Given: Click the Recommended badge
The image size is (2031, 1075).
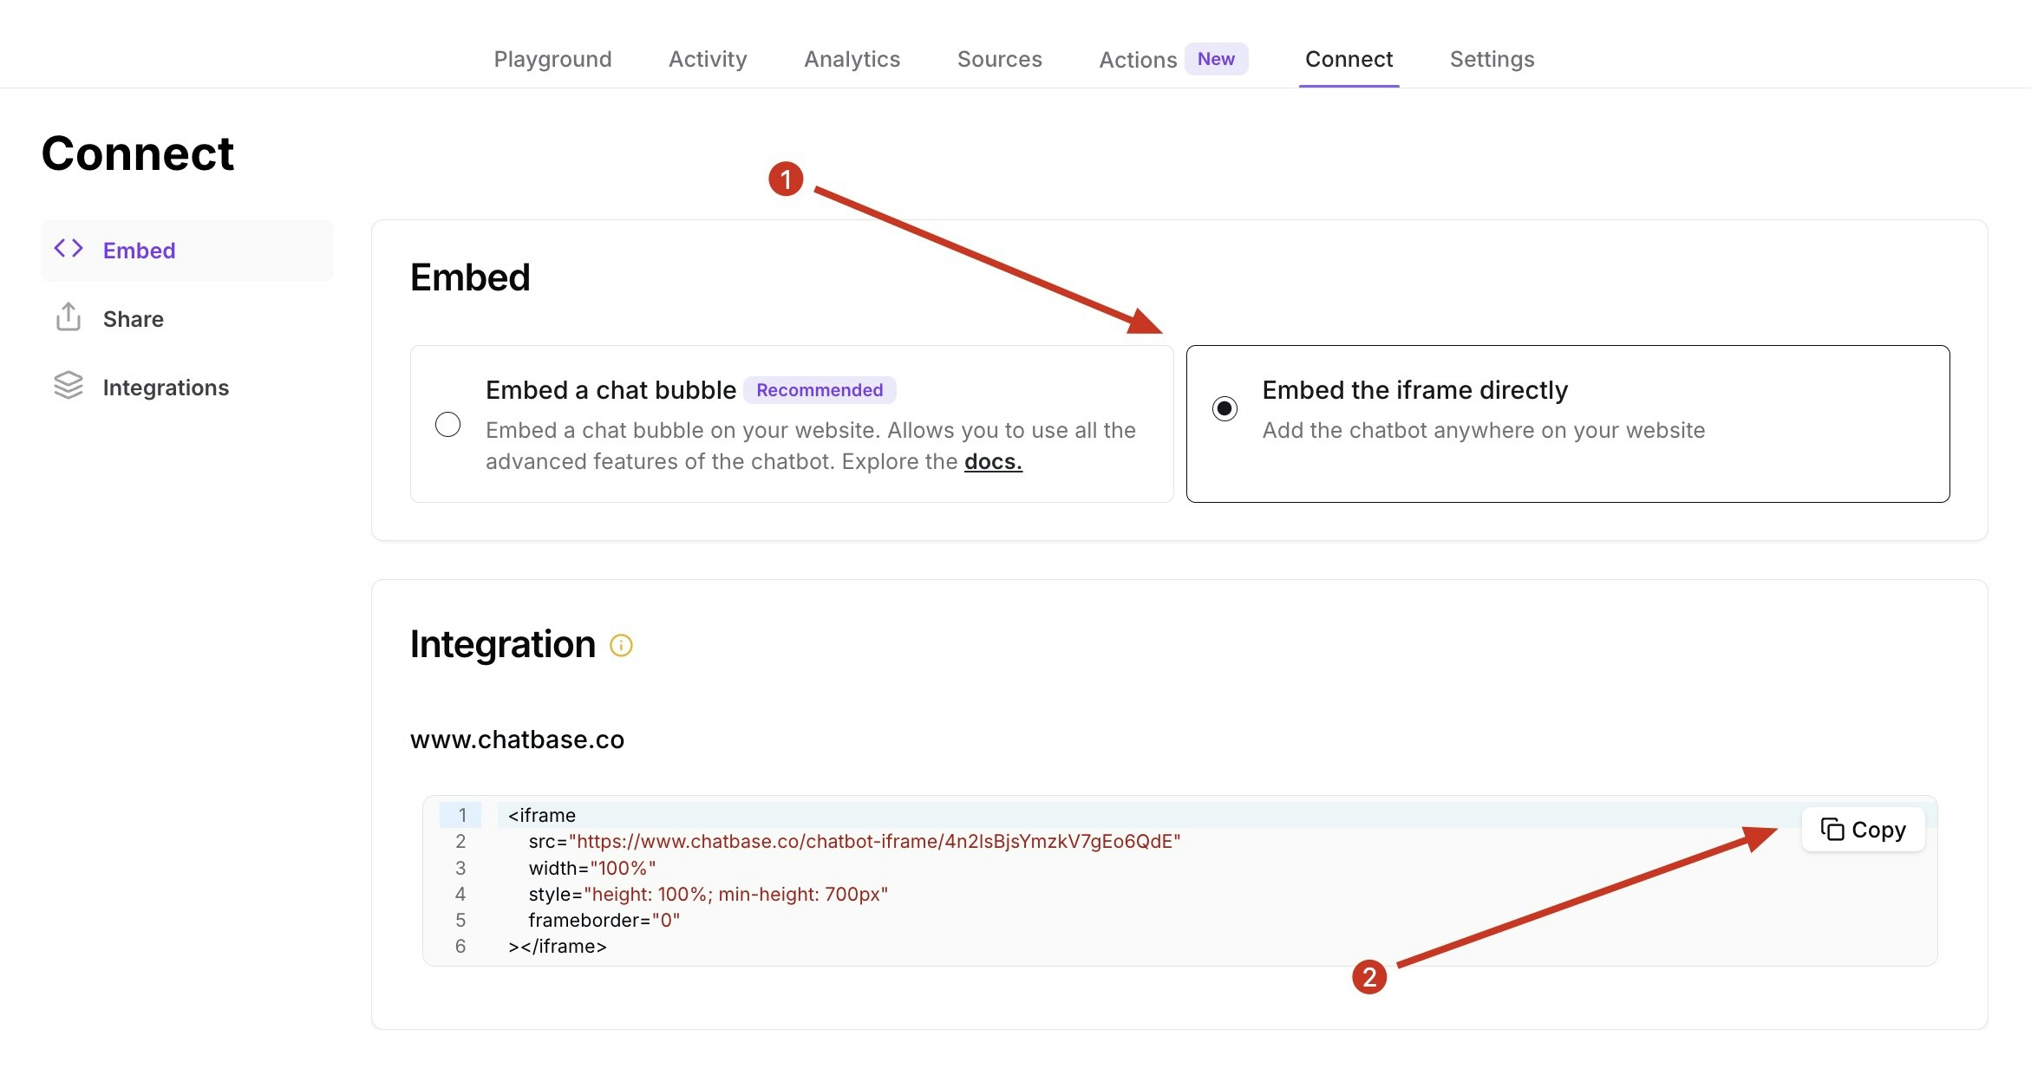Looking at the screenshot, I should click(820, 390).
